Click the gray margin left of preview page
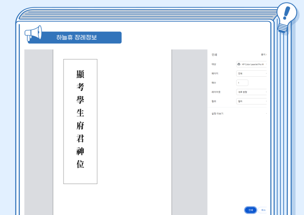This screenshot has height=215, width=304. pyautogui.click(x=39, y=131)
